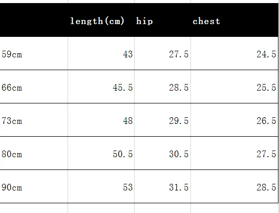
Task: Select the hip header cell
Action: [162, 20]
